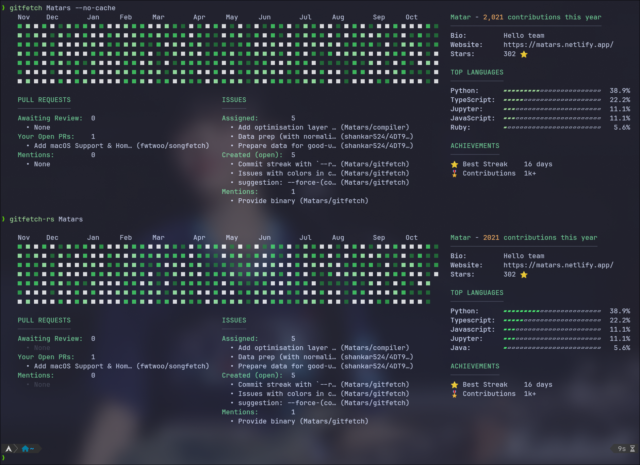Screen dimensions: 640x465
Task: Click the Best Streak star icon in gitfetch-rs output
Action: [x=454, y=385]
